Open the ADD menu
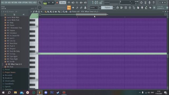This screenshot has width=169, height=95. 9,2
